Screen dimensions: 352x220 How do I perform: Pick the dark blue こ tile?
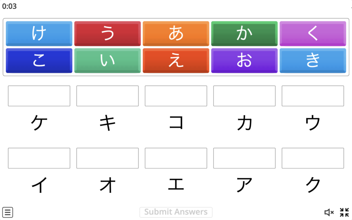click(39, 60)
